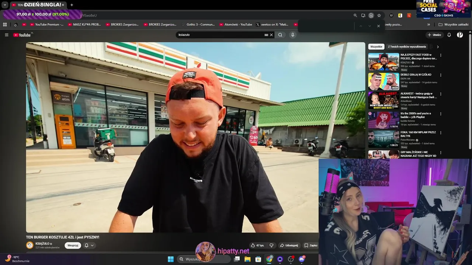Open options for the y2k Playlist video

click(441, 114)
